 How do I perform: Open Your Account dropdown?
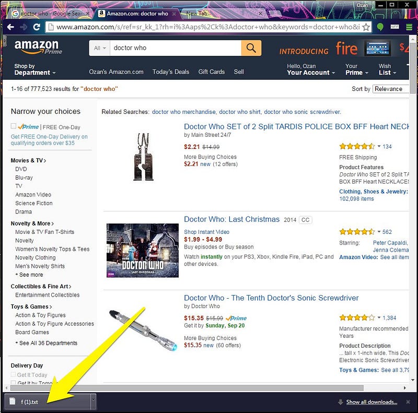point(311,69)
